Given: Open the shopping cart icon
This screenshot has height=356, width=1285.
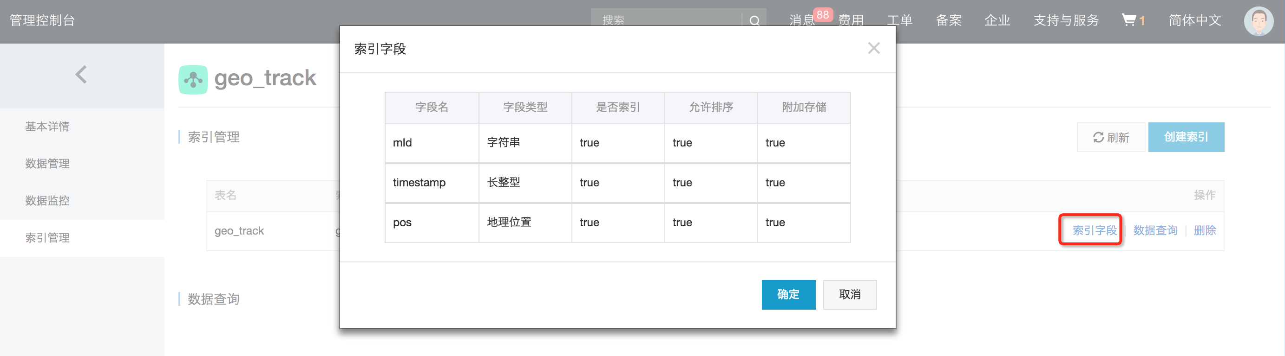Looking at the screenshot, I should (x=1128, y=20).
